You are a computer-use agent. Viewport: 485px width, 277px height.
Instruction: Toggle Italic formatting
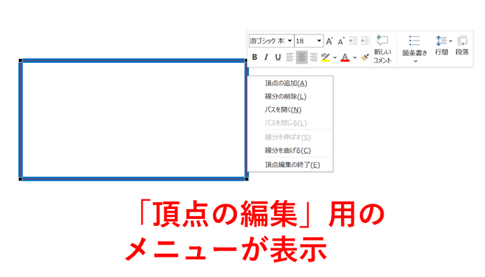tap(266, 57)
